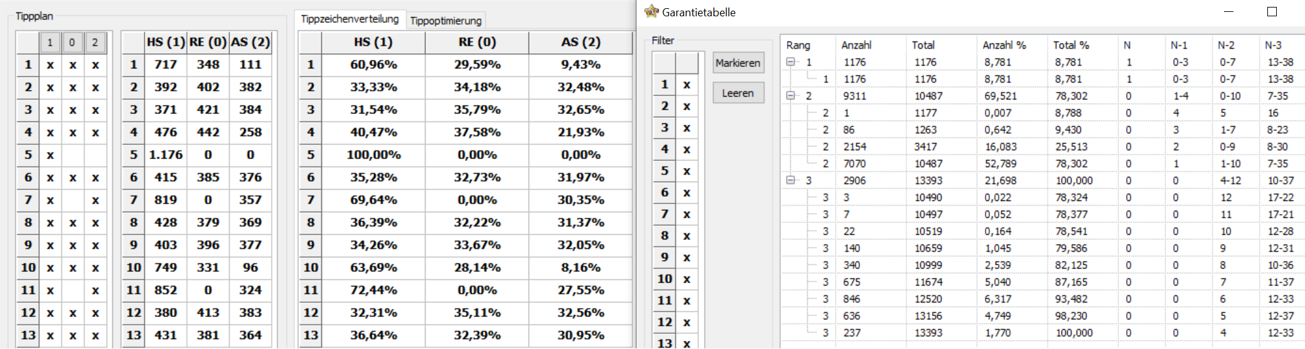Toggle the Tippplan column 0 header button
Viewport: 1305px width, 349px height.
click(72, 43)
